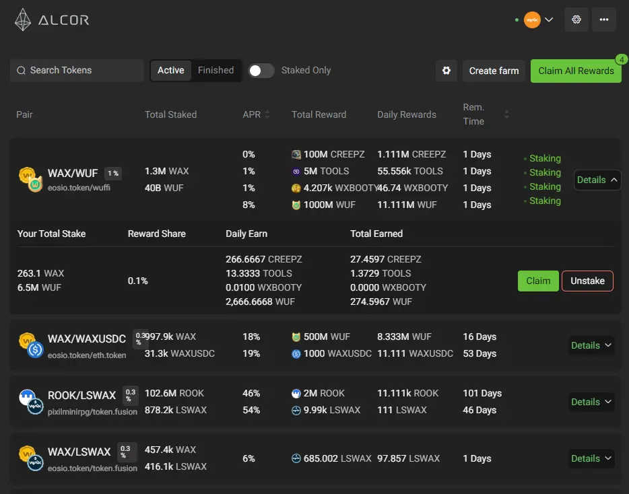This screenshot has width=629, height=494.
Task: Sort by APR column arrows
Action: pos(267,114)
